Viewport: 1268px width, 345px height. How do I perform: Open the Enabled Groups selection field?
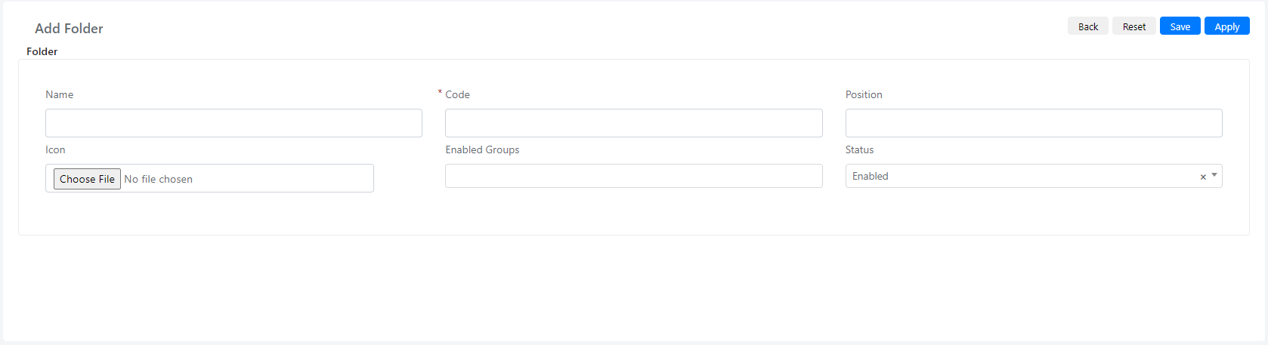tap(633, 176)
